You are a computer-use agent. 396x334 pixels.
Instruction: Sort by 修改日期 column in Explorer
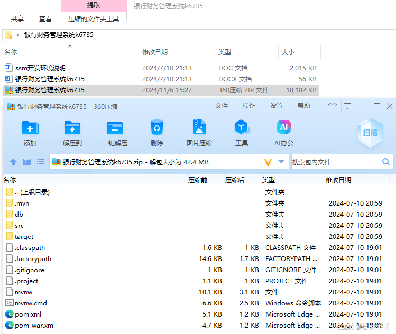(155, 52)
